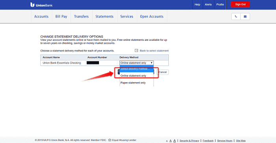
Task: Go back to select statement
Action: pos(154,51)
